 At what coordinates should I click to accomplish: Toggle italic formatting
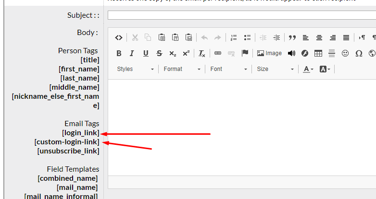[x=132, y=53]
